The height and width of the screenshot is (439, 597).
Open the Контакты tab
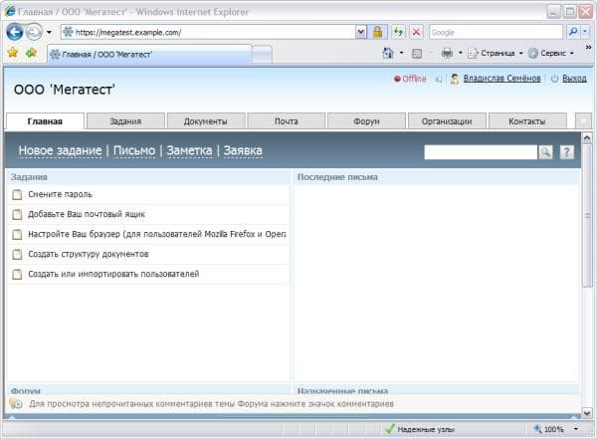(527, 121)
